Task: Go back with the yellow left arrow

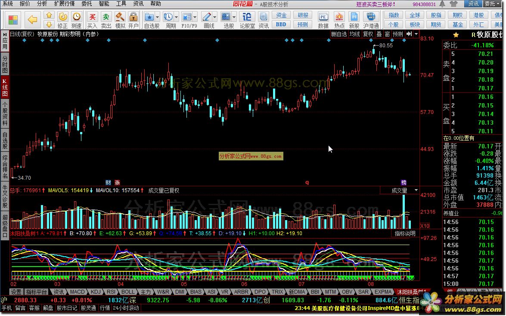Action: pyautogui.click(x=32, y=20)
